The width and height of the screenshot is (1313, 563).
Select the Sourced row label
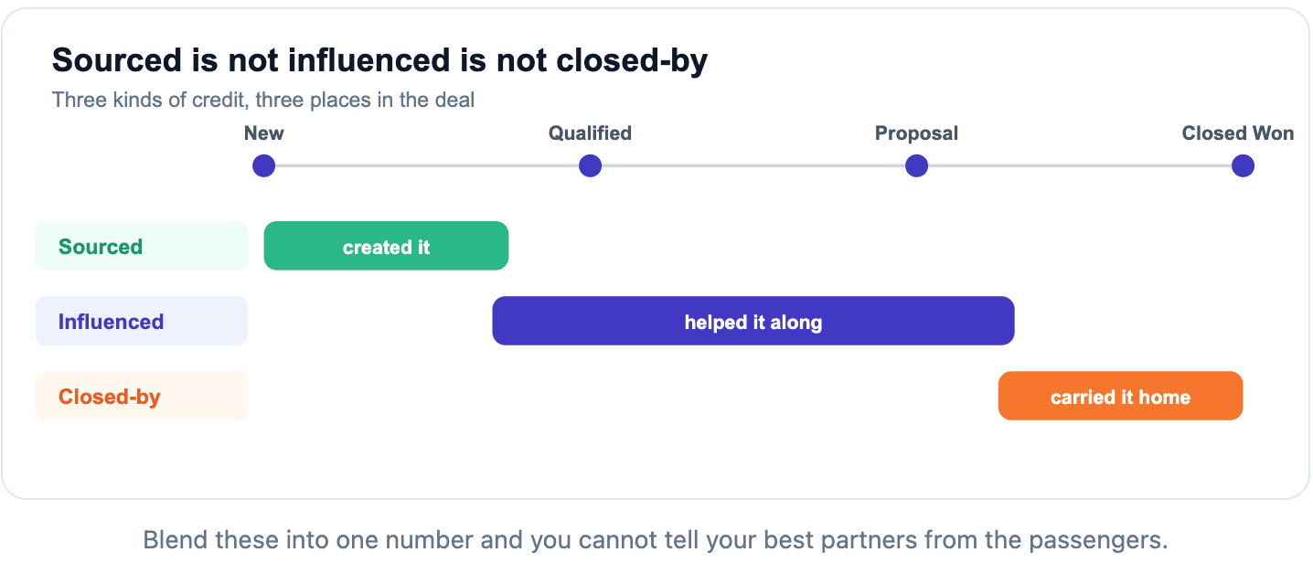pos(142,246)
